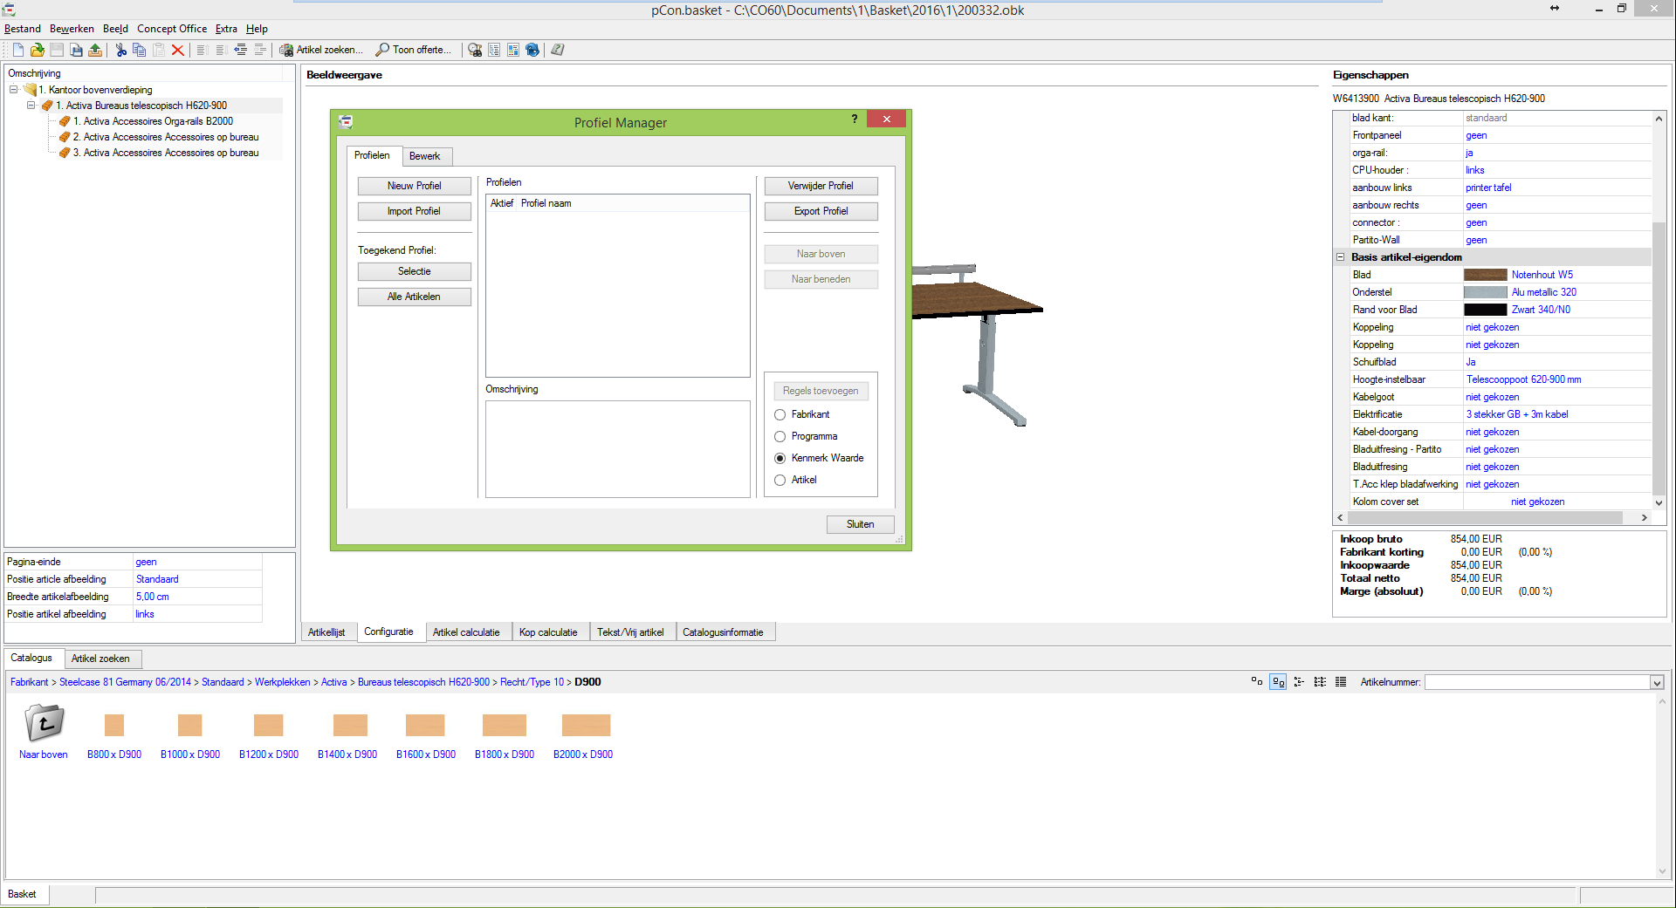Click the open folder toolbar icon
Image resolution: width=1676 pixels, height=908 pixels.
point(37,50)
